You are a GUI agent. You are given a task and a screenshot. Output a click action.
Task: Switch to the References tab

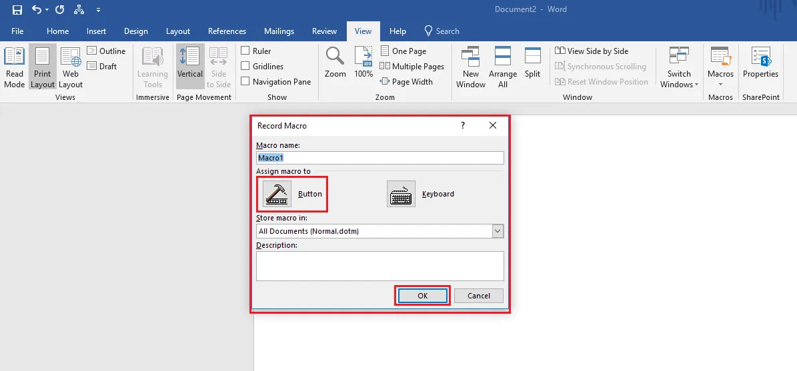[227, 31]
